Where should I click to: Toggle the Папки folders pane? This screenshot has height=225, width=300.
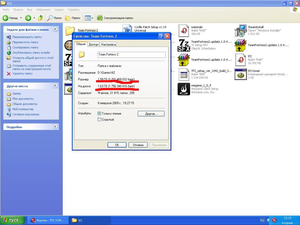[x=73, y=18]
